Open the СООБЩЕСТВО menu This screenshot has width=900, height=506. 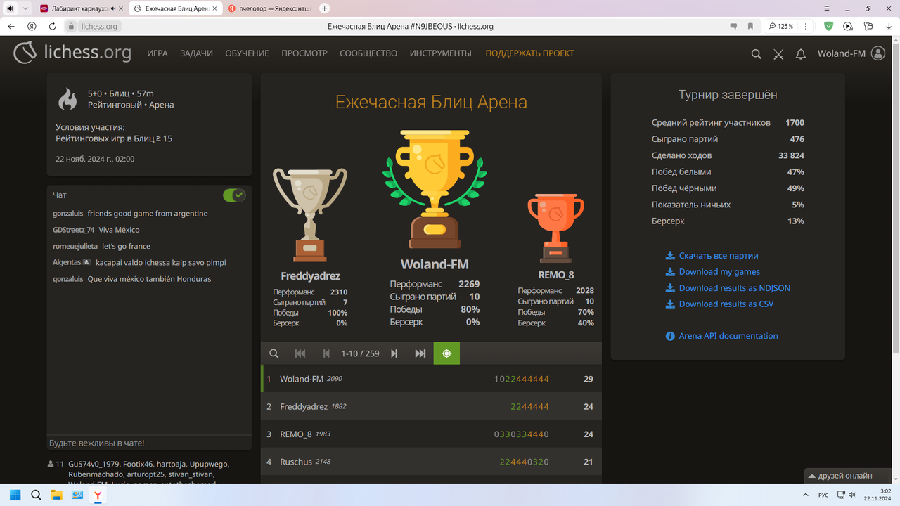(368, 53)
